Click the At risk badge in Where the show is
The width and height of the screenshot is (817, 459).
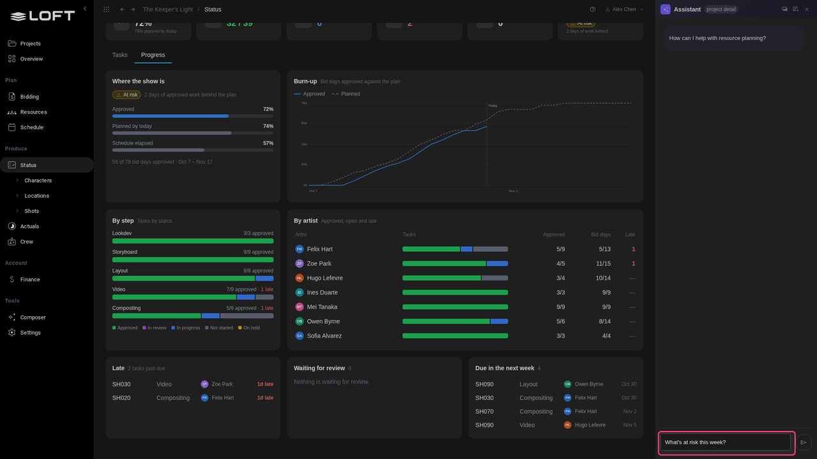point(126,95)
